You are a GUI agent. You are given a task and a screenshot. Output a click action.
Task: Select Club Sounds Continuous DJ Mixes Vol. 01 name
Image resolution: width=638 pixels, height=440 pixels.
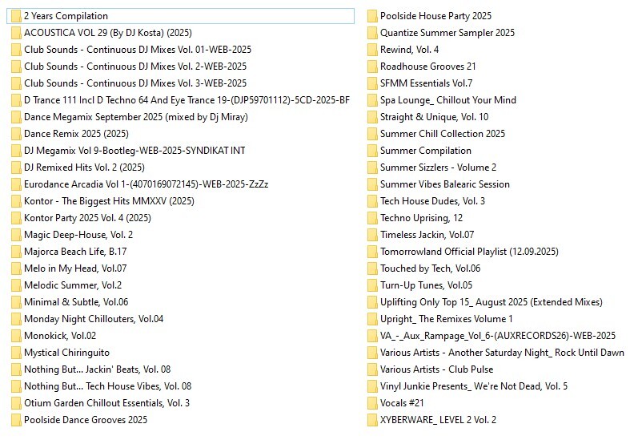[138, 50]
